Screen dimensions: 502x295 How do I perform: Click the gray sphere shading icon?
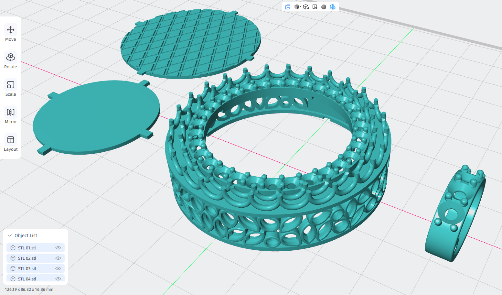324,7
